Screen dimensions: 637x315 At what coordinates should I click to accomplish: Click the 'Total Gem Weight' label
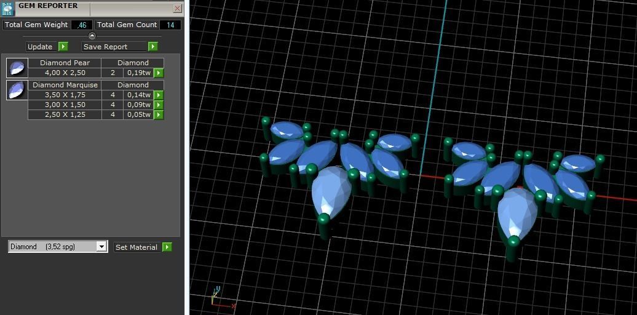click(36, 25)
